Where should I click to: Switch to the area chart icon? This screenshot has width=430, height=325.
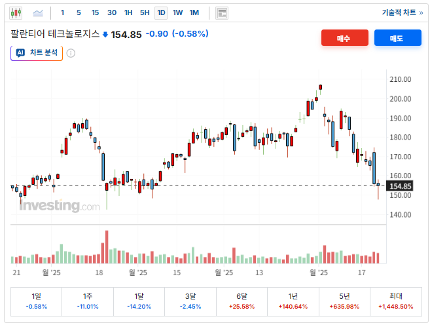coord(38,13)
